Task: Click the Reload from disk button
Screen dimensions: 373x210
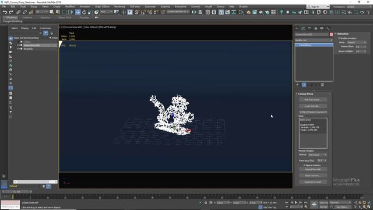Action: coord(313,169)
